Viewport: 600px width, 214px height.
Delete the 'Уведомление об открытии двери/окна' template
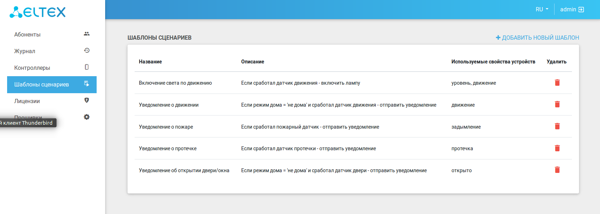click(557, 170)
